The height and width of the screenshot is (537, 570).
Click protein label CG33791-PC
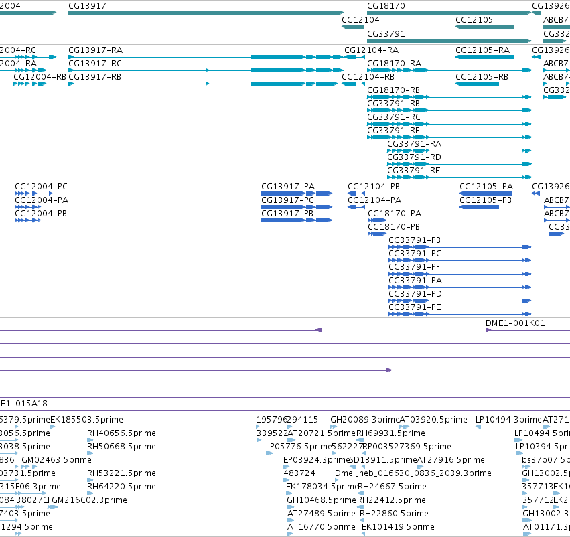pos(415,253)
